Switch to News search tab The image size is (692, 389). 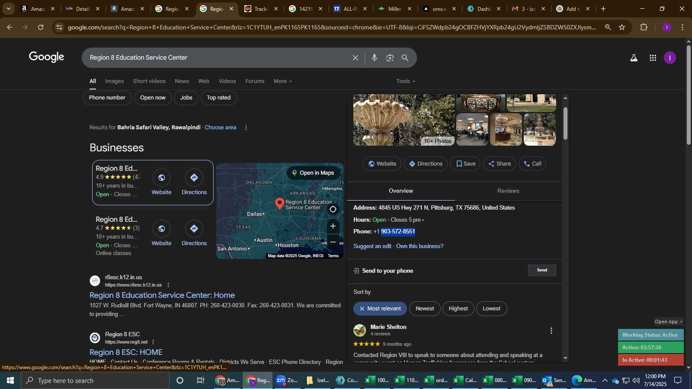(182, 81)
